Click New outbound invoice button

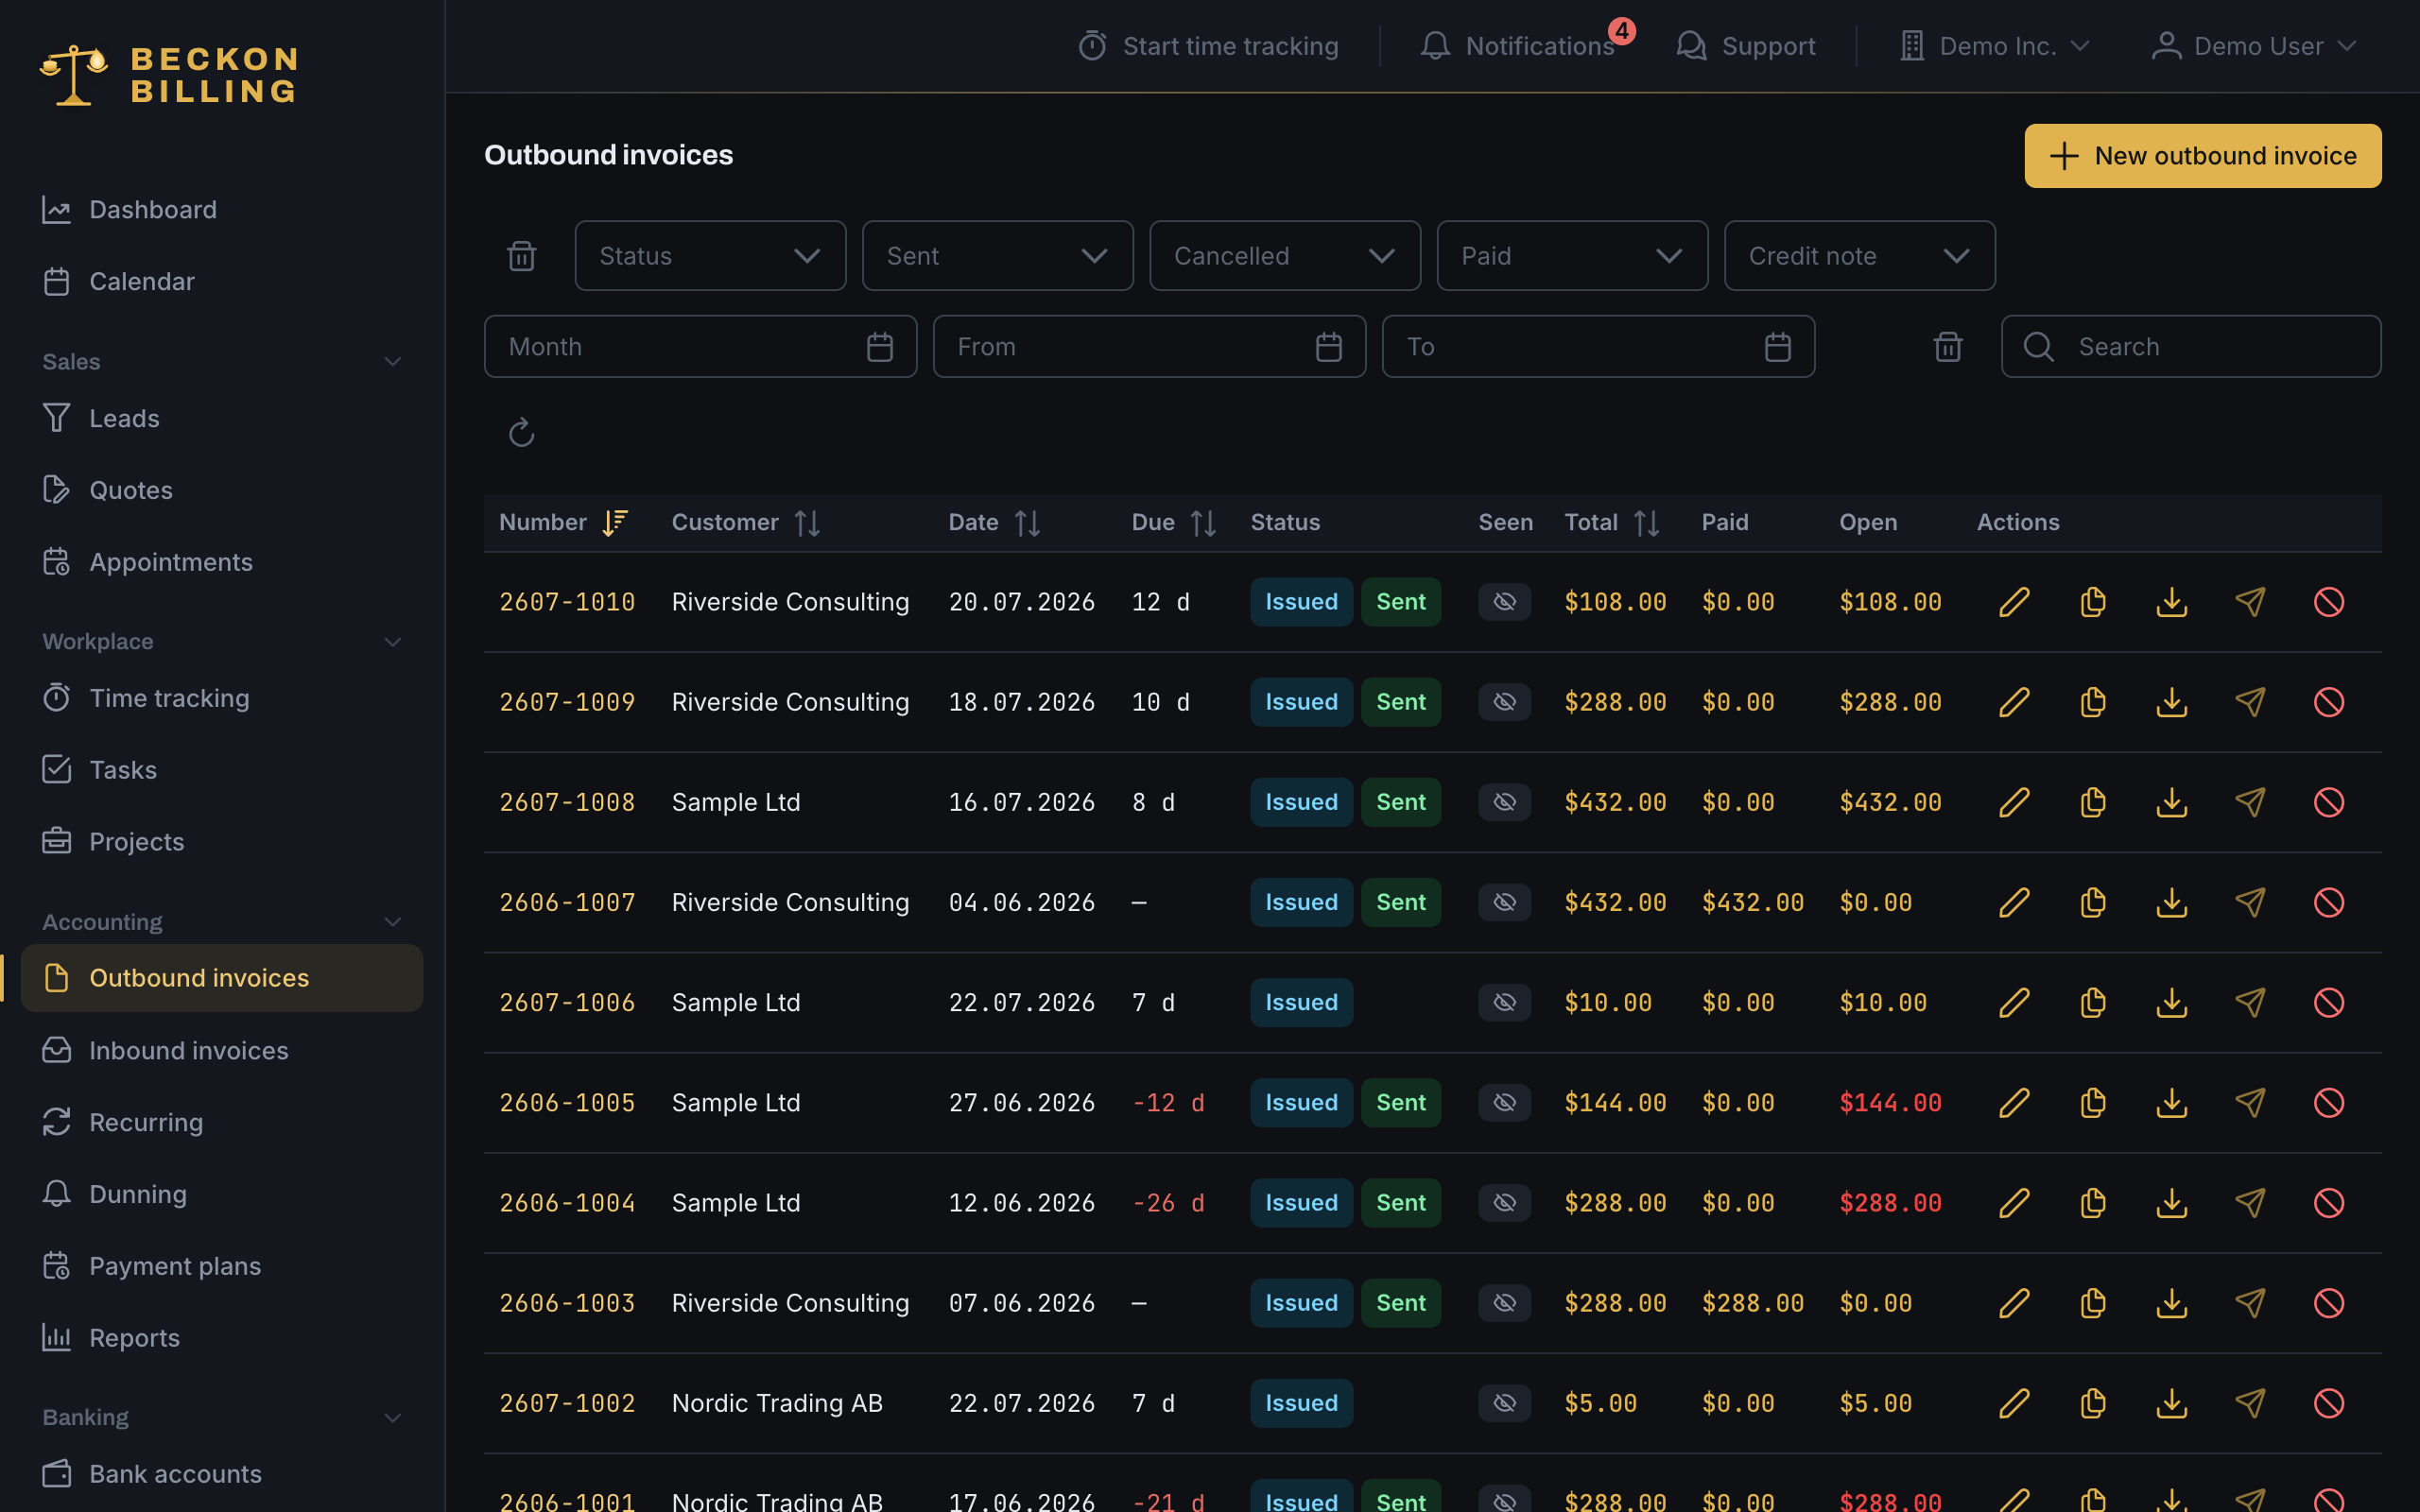point(2203,156)
